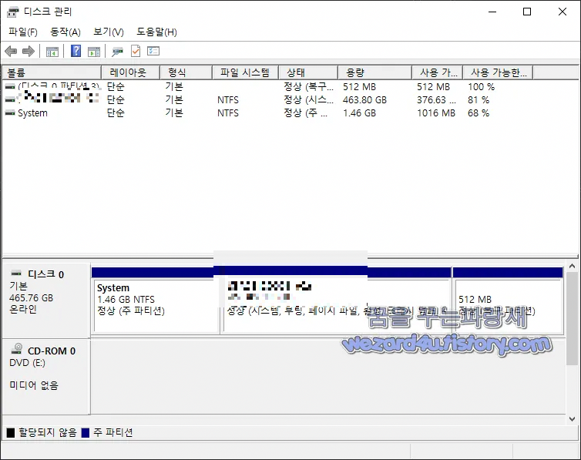Select the Disk 0 drive icon
Screen dimensions: 581x460
(16, 274)
